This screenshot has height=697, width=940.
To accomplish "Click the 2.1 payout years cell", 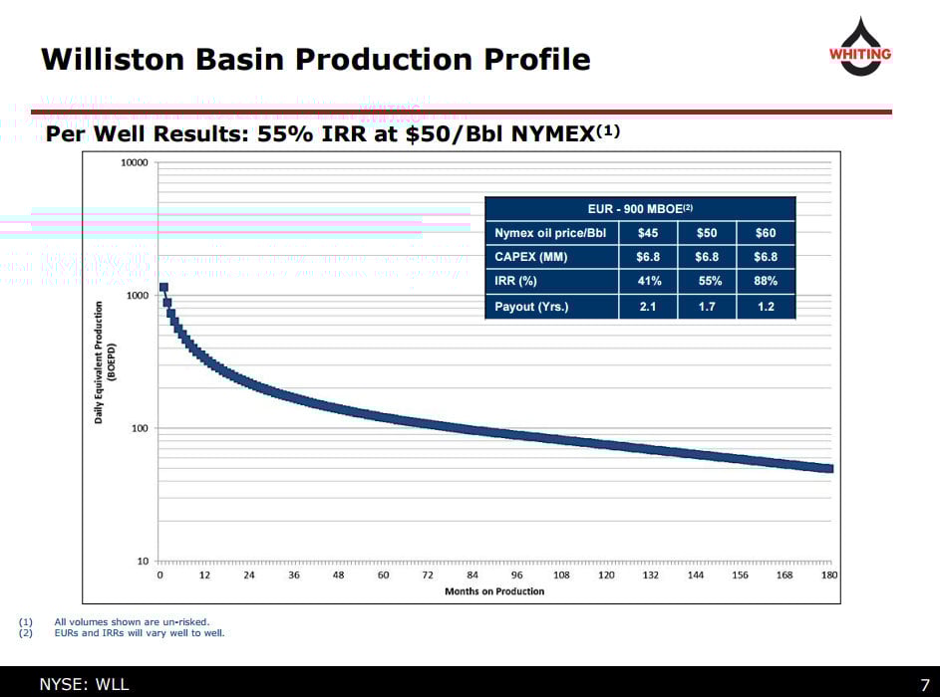I will 649,307.
